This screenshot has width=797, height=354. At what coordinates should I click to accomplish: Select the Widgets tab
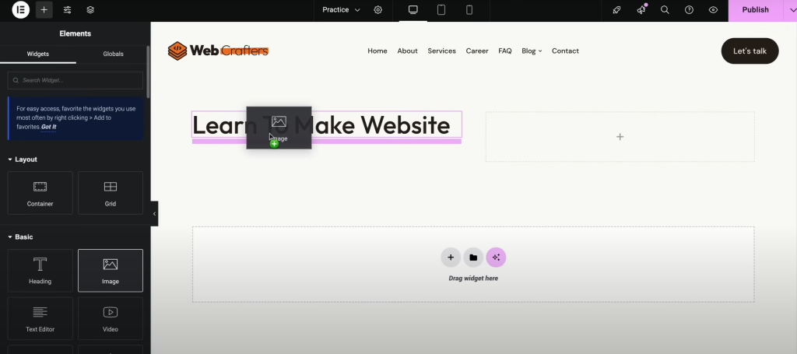coord(38,54)
